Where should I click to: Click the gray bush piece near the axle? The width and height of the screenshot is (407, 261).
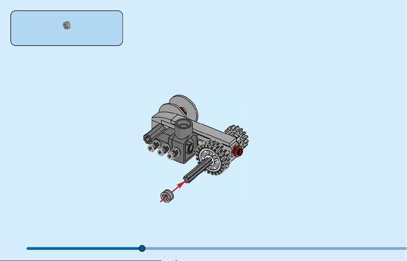pos(167,196)
